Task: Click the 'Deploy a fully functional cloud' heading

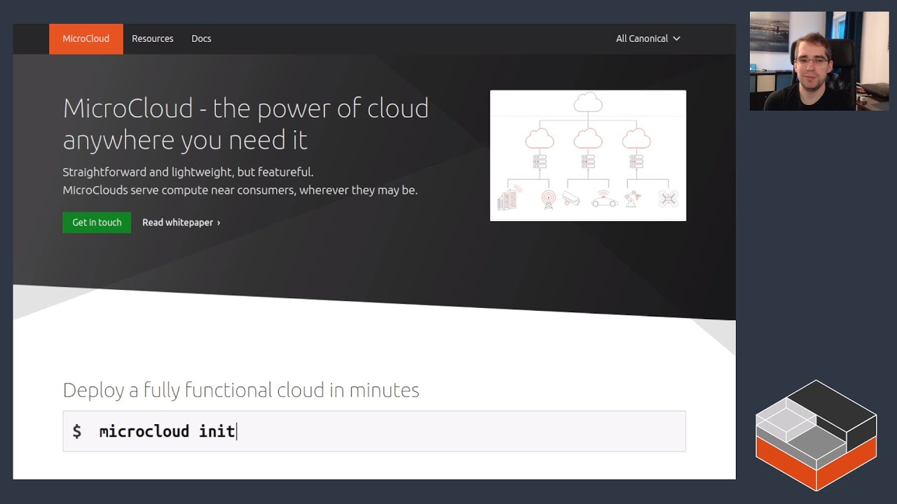Action: pos(241,390)
